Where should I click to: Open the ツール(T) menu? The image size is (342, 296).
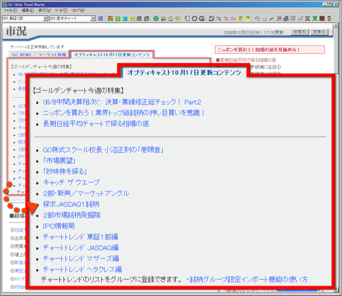click(x=61, y=10)
